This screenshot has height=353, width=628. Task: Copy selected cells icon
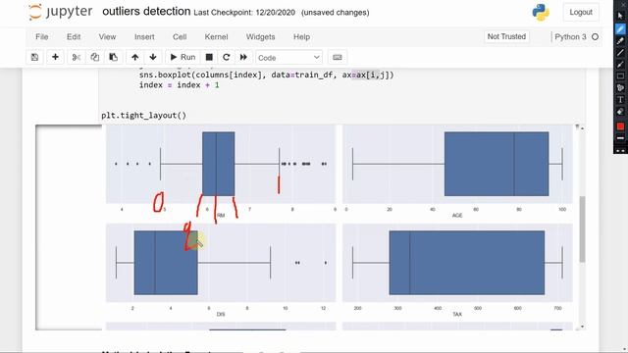tap(95, 57)
